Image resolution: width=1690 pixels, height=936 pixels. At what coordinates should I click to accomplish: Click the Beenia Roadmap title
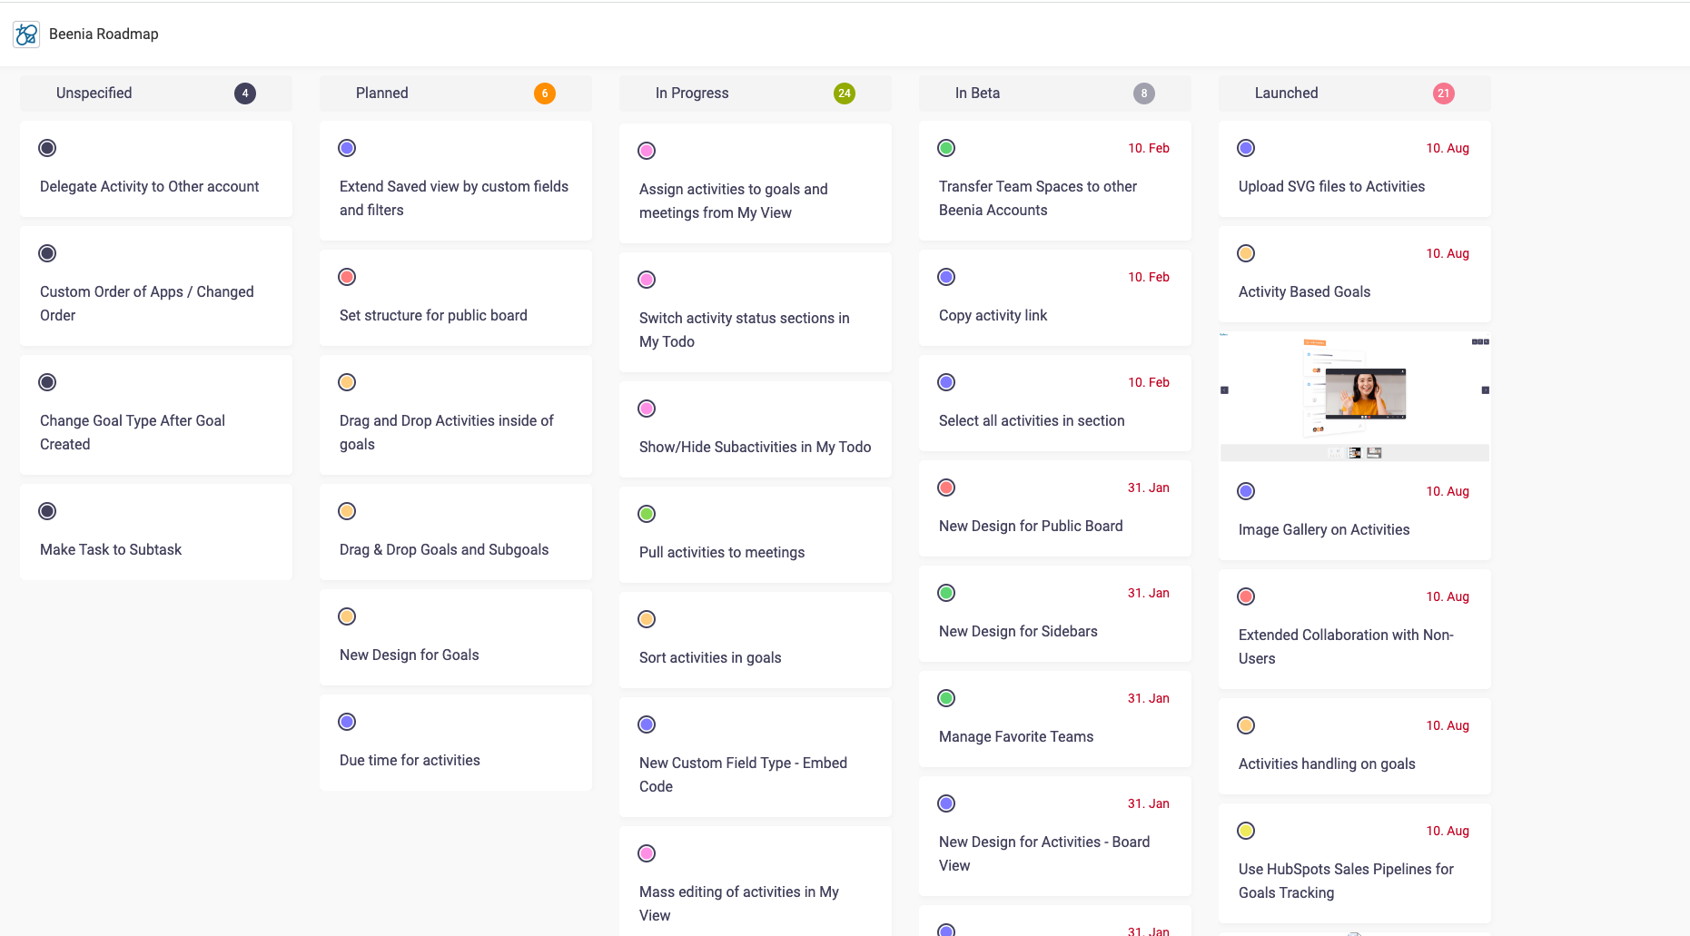(x=104, y=34)
